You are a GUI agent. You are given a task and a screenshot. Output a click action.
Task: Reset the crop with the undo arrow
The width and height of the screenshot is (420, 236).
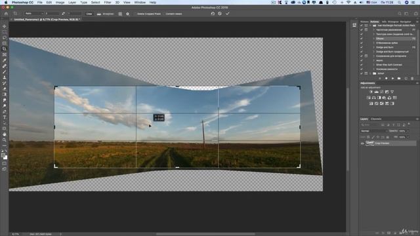pos(213,14)
